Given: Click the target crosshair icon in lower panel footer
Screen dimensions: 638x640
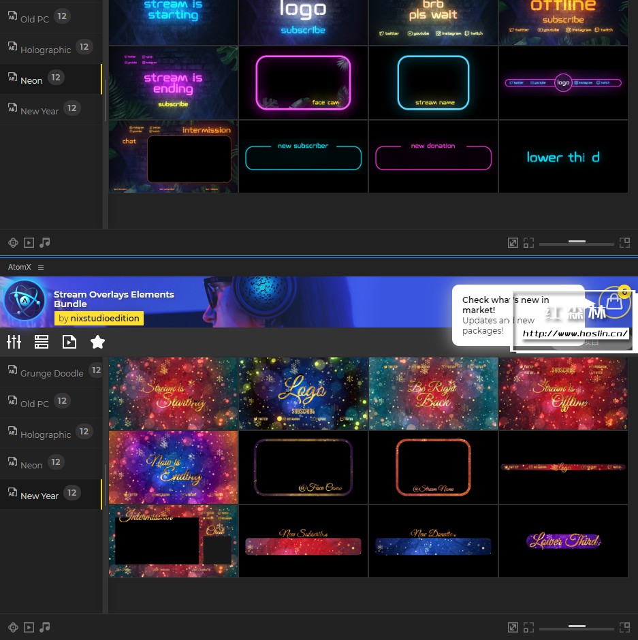Looking at the screenshot, I should tap(13, 627).
